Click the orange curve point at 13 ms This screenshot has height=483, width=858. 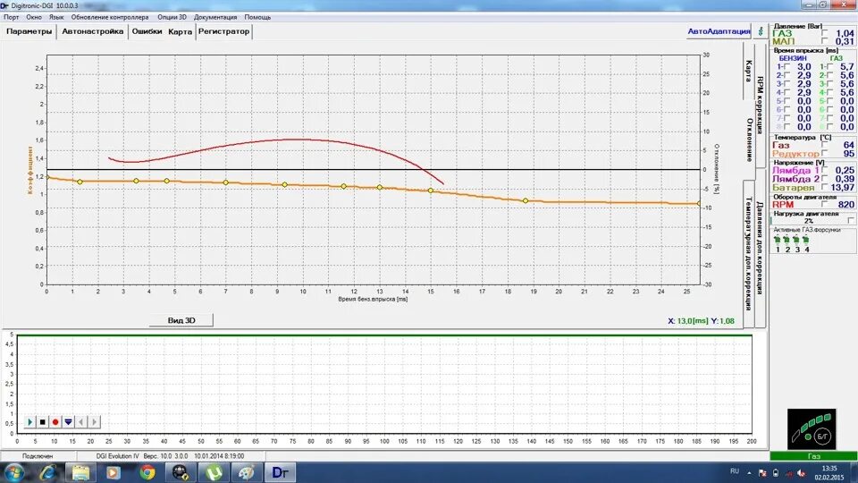point(380,187)
